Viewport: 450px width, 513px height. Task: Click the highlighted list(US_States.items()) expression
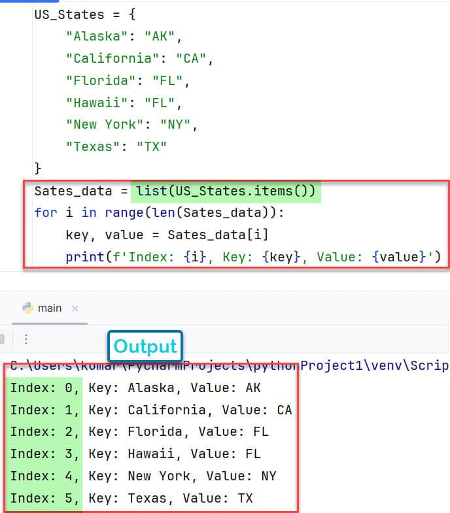(x=226, y=191)
